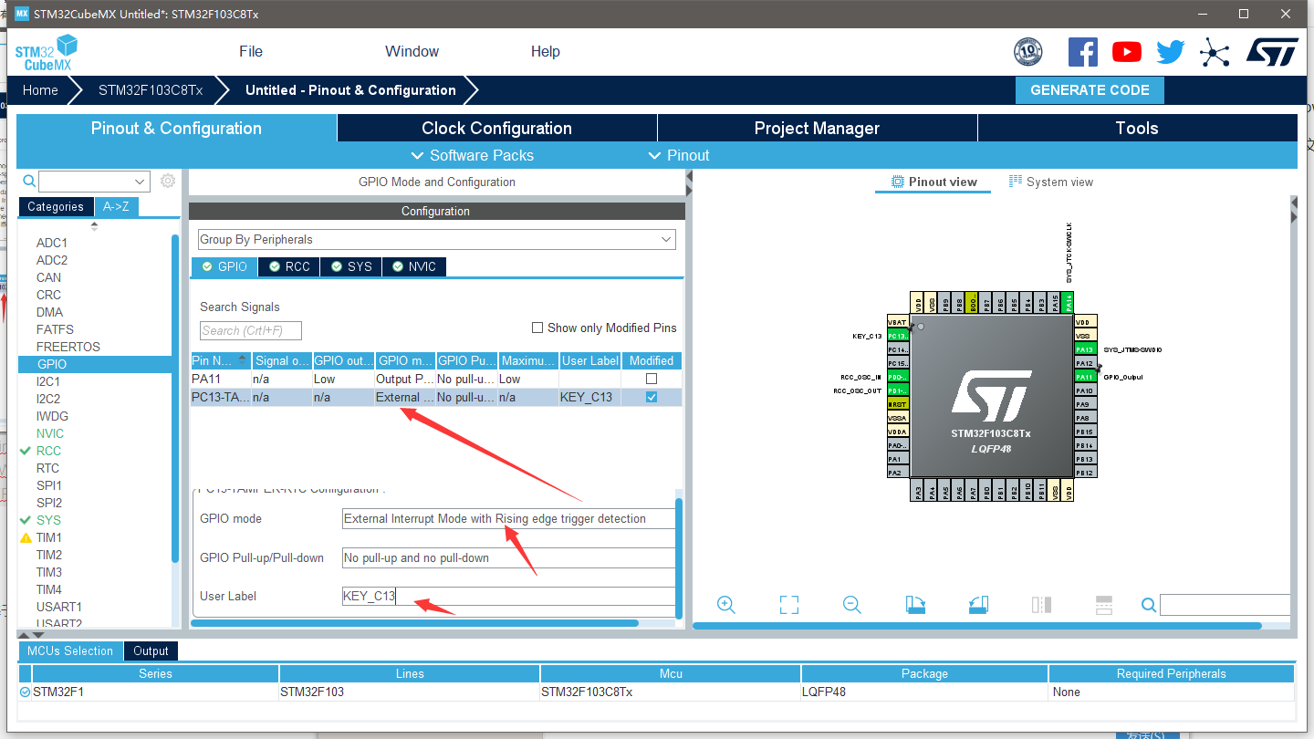Select the SYS configuration tab
The width and height of the screenshot is (1314, 739).
coord(351,266)
